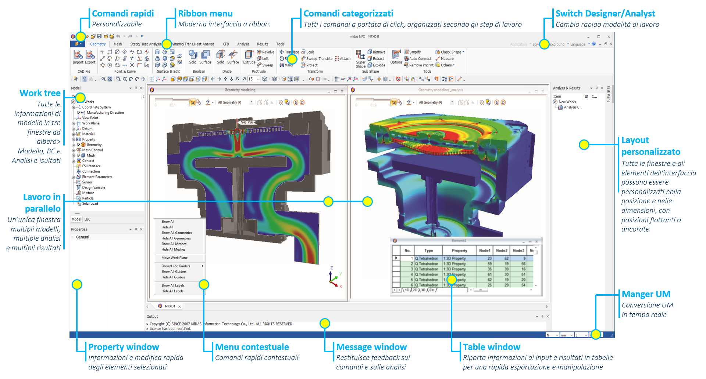Click the Save icon in quick access toolbar
The image size is (706, 379).
coord(99,36)
